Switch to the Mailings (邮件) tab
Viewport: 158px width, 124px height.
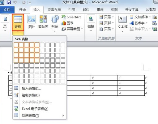[x=86, y=10]
